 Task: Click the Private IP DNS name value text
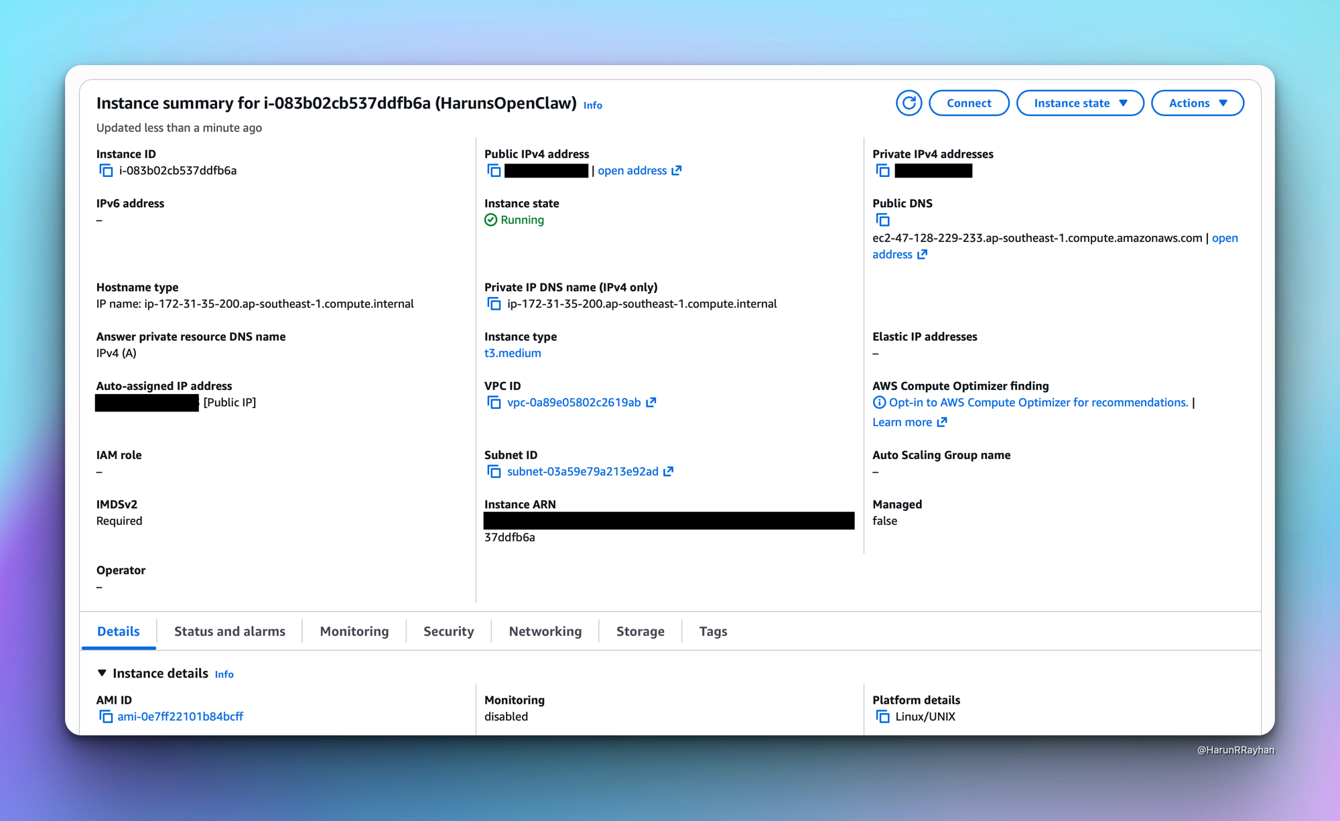pyautogui.click(x=642, y=304)
